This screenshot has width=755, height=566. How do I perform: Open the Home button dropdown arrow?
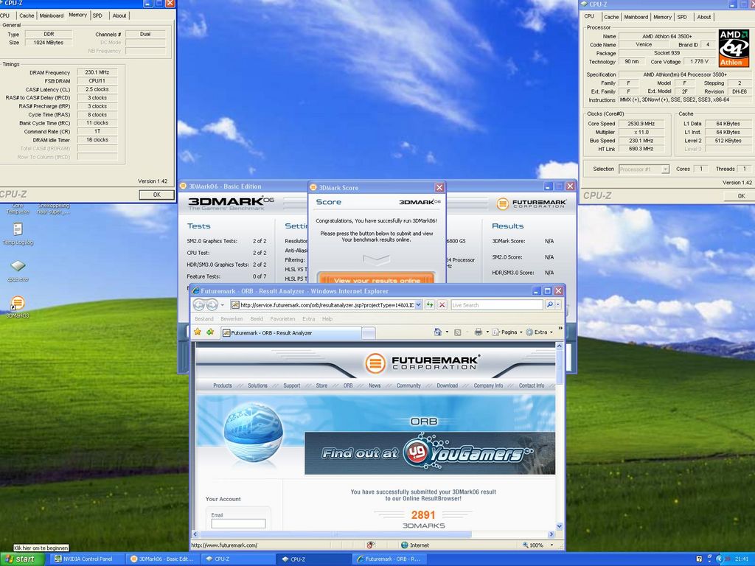click(x=447, y=332)
